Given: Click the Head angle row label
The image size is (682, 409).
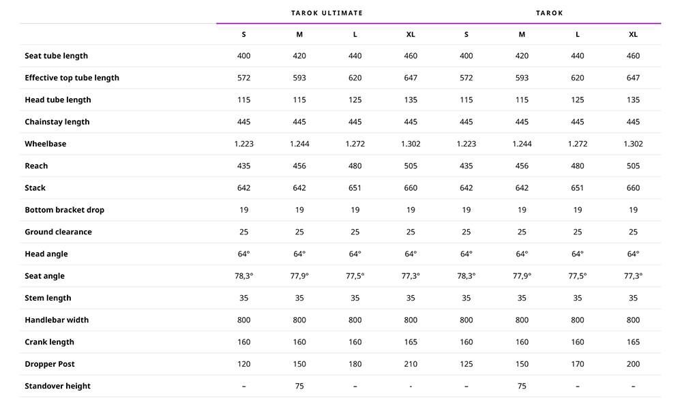Looking at the screenshot, I should [46, 254].
